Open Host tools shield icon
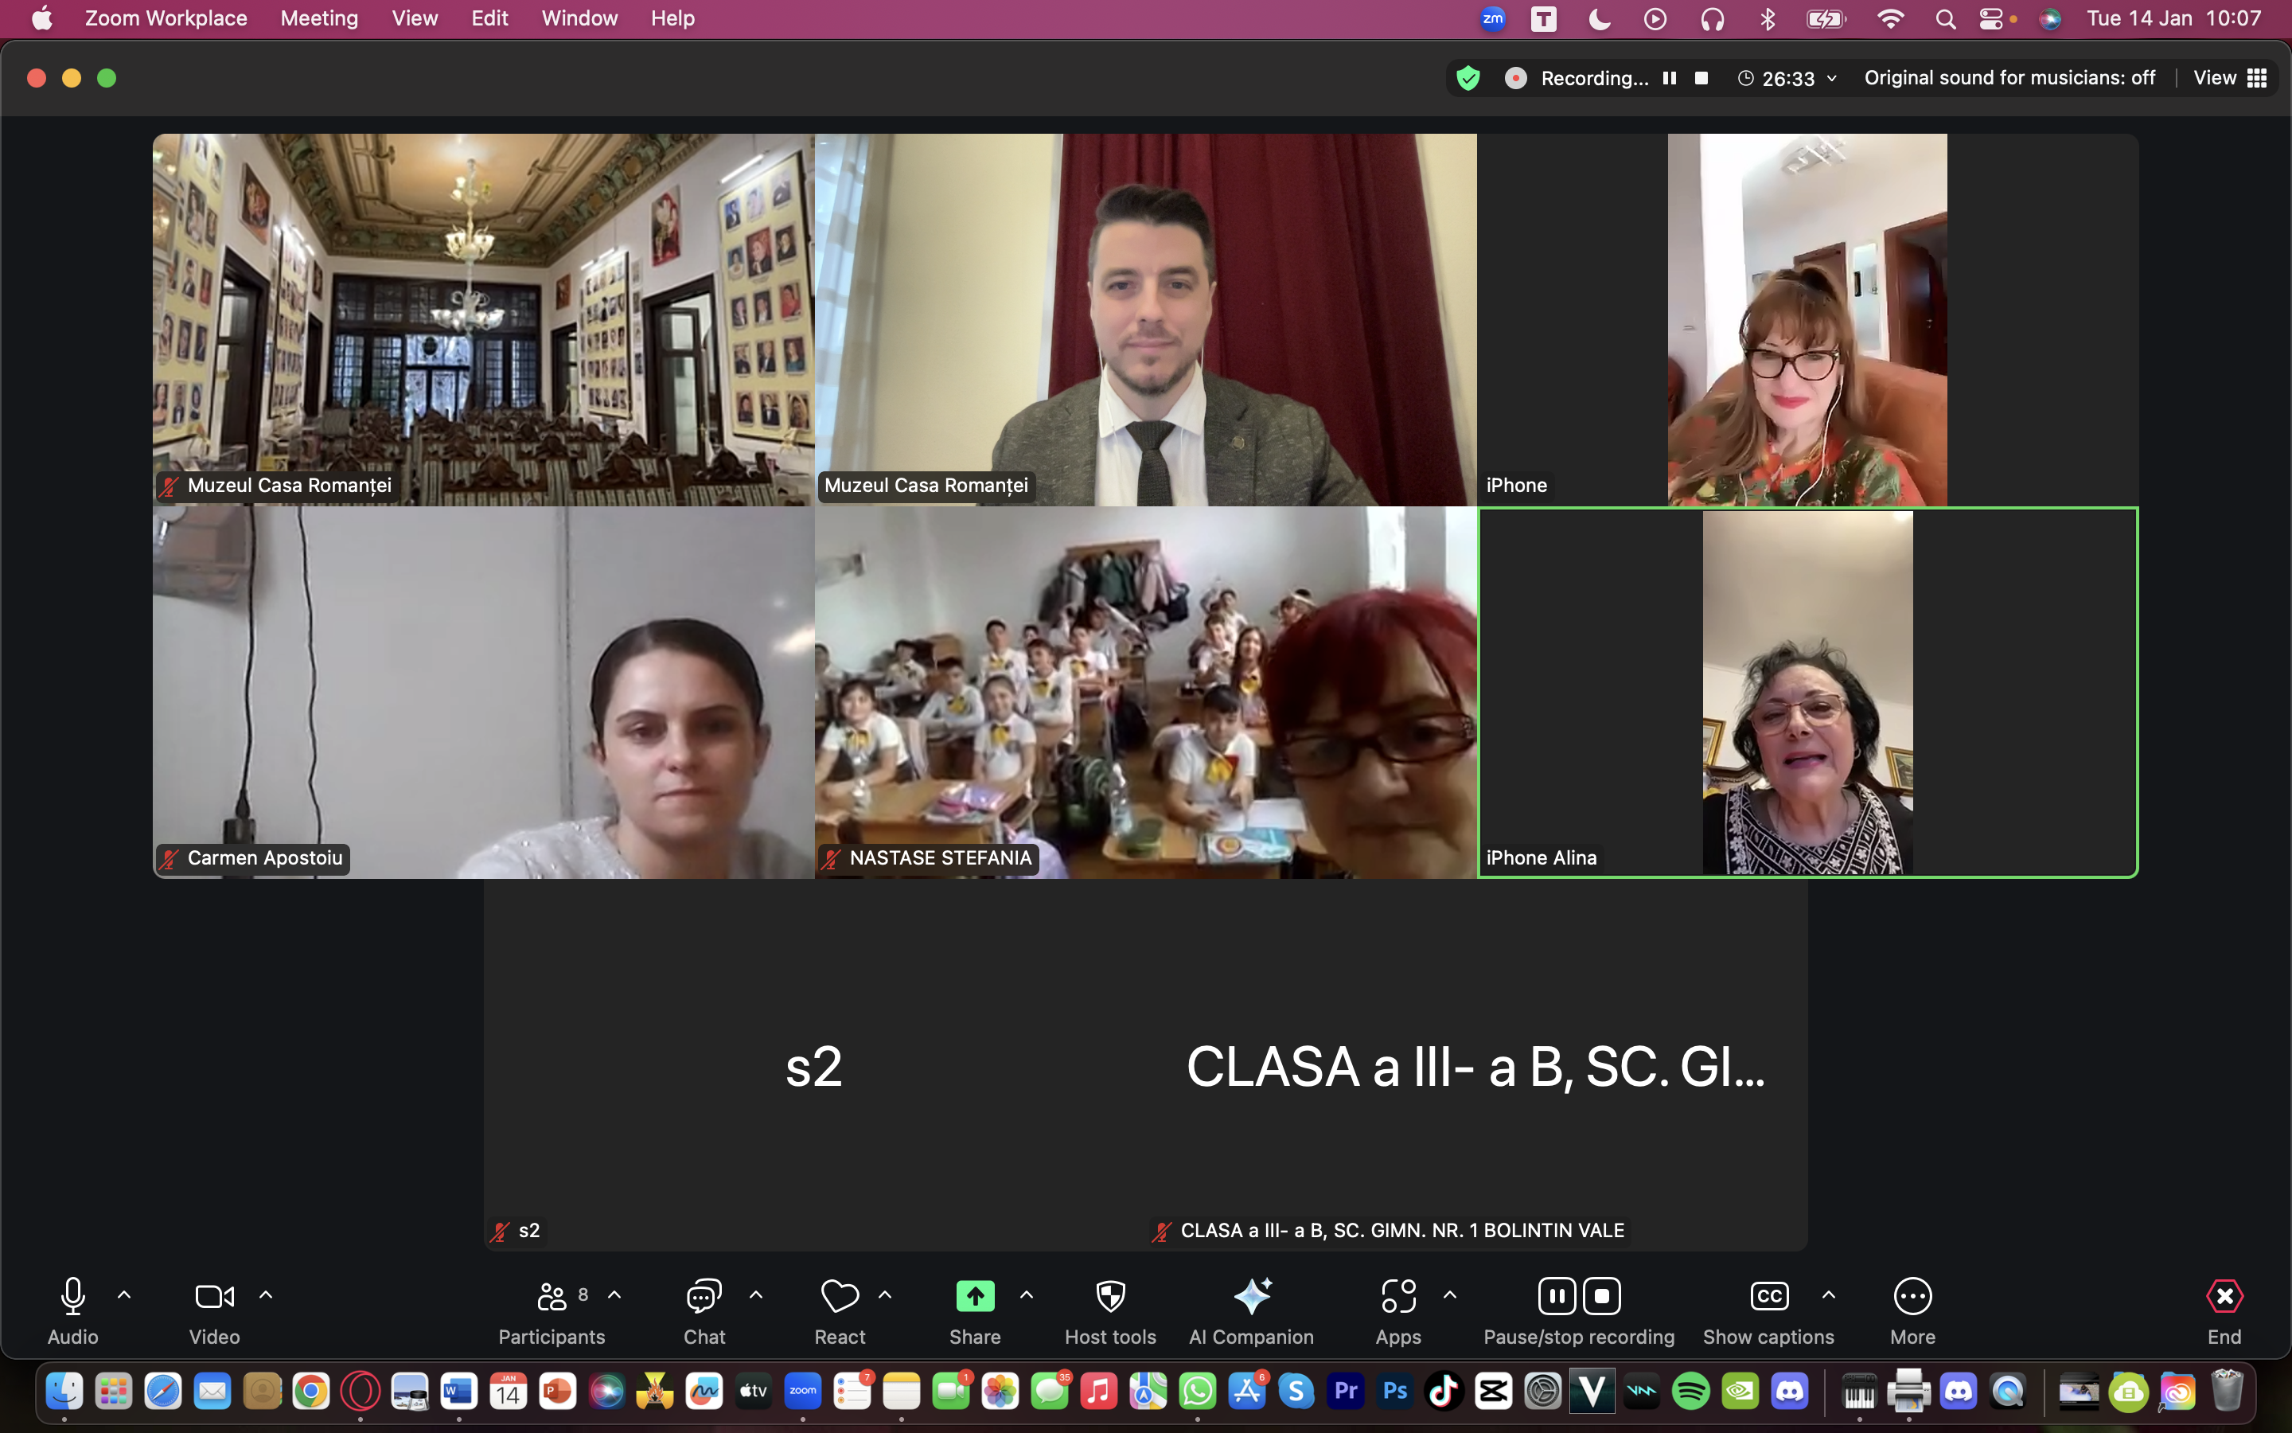This screenshot has width=2292, height=1433. click(1110, 1297)
